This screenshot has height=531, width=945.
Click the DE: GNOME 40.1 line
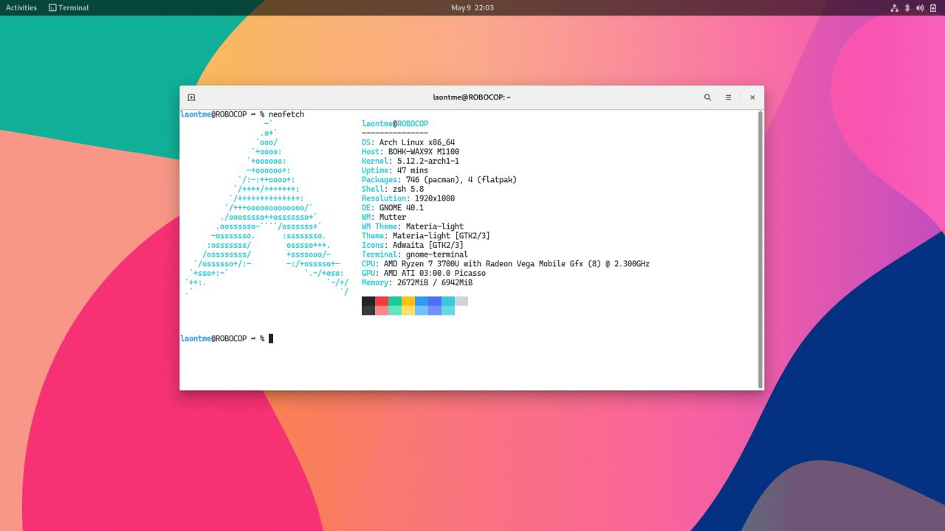(x=393, y=208)
